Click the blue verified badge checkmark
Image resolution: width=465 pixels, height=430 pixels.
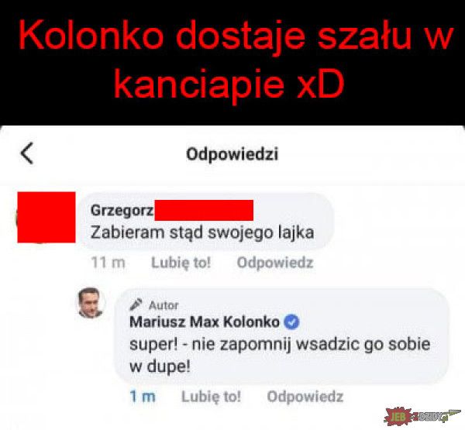pos(292,322)
